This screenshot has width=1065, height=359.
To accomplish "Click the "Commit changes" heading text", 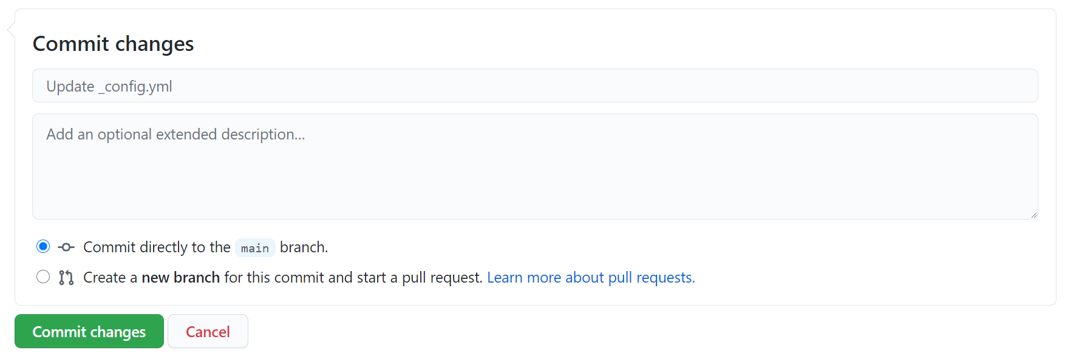I will (x=113, y=44).
